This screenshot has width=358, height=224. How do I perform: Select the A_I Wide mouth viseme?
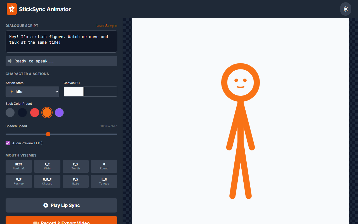coord(47,166)
